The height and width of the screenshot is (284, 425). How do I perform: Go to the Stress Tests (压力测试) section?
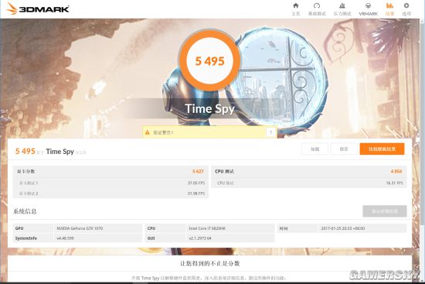pyautogui.click(x=342, y=9)
